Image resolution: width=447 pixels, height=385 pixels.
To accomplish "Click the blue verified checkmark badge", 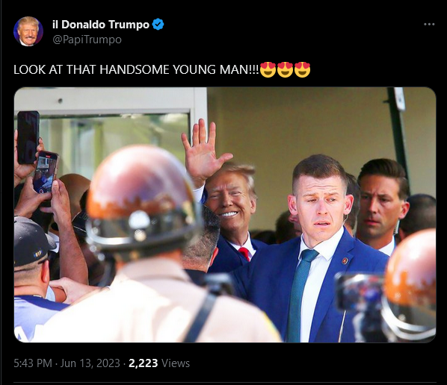I will [x=158, y=25].
